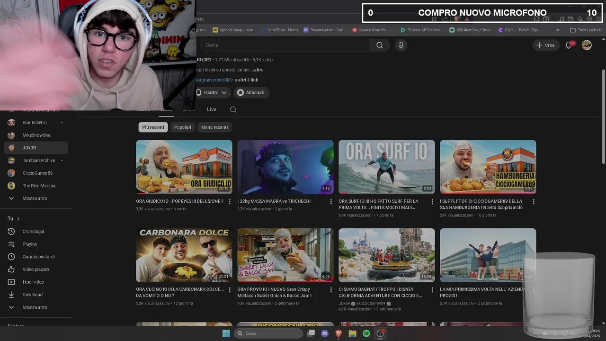This screenshot has height=341, width=606.
Task: Search within channel using magnifier icon
Action: (233, 109)
